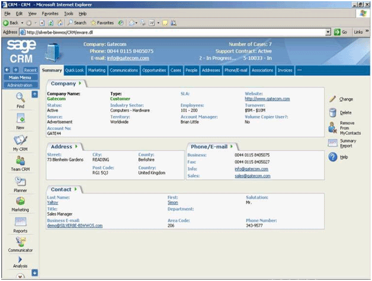Open the Mail toolbar dropdown arrow
The height and width of the screenshot is (281, 372).
[136, 23]
